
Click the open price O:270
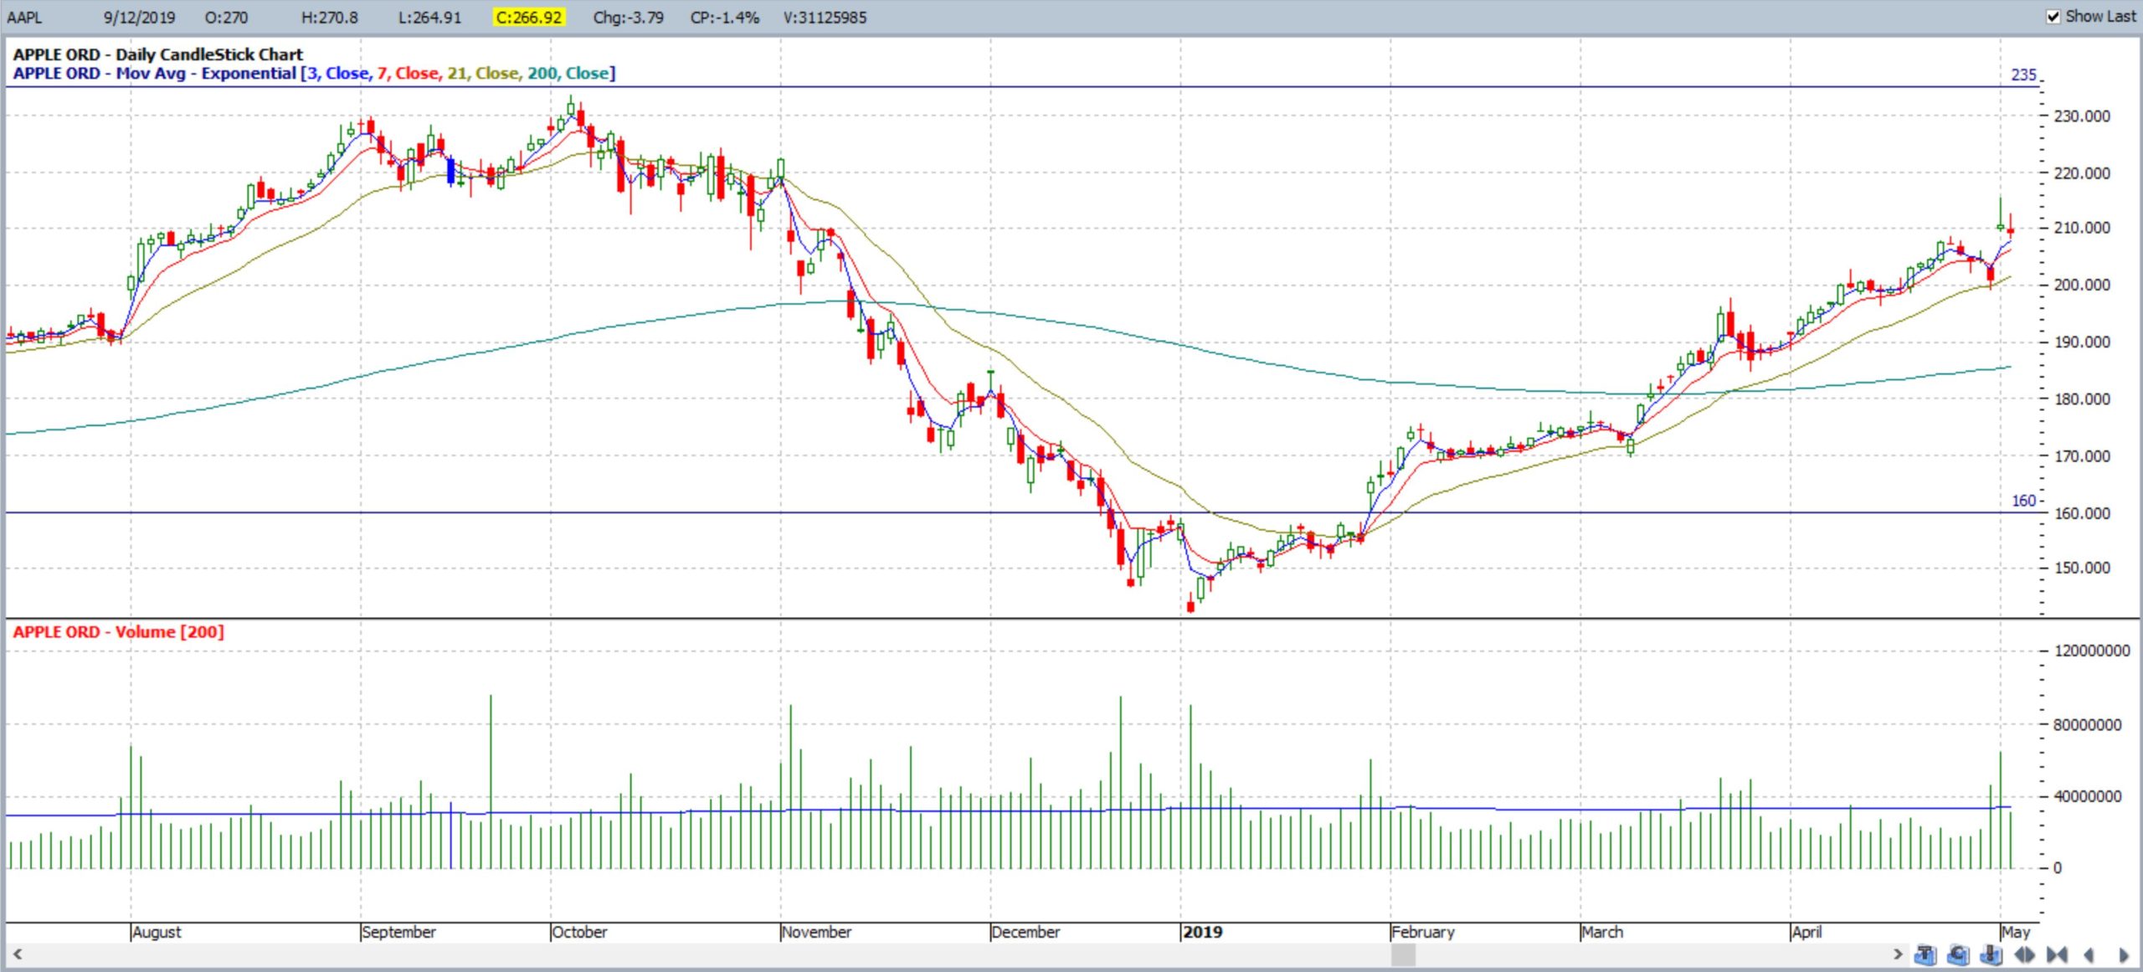226,18
